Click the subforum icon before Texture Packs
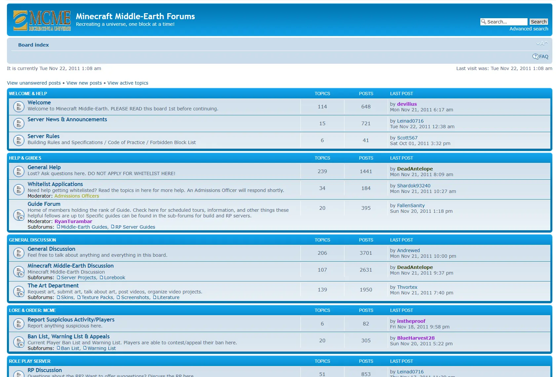The width and height of the screenshot is (556, 377). click(x=79, y=297)
